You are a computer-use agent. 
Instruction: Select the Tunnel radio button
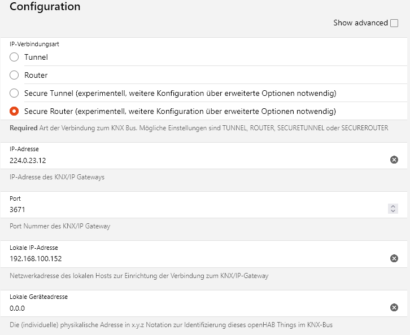(x=15, y=57)
